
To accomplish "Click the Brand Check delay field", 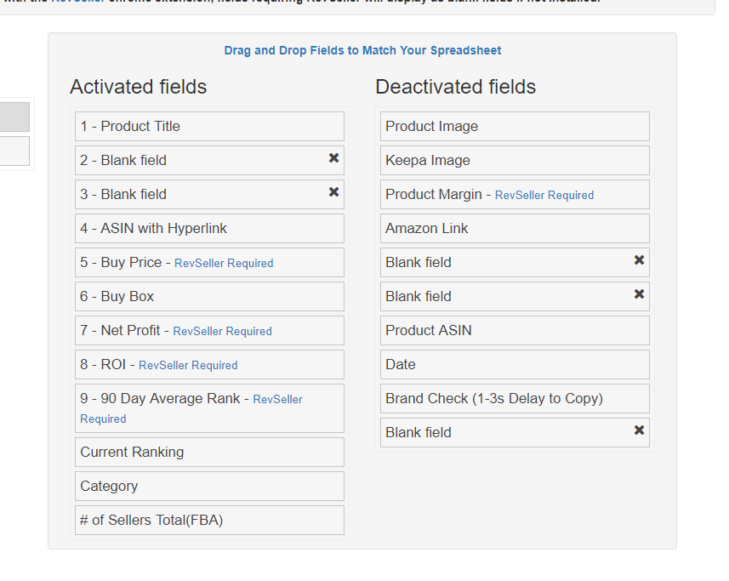I will click(x=514, y=398).
